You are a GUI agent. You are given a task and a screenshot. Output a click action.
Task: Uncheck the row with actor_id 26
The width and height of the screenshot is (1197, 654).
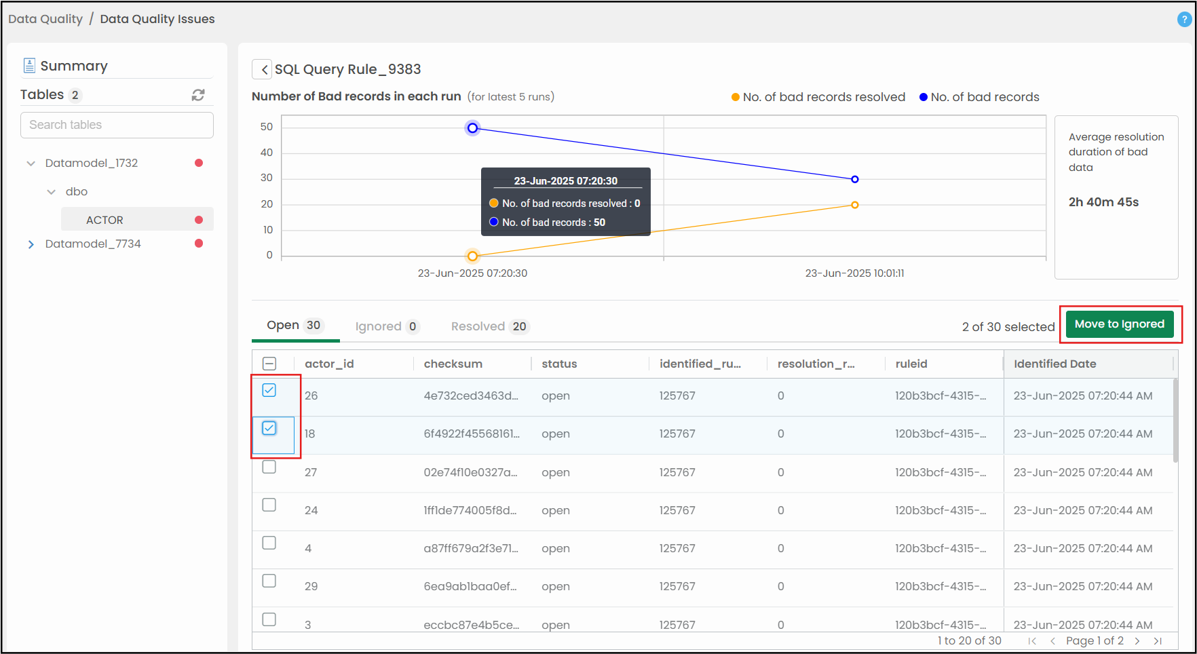point(269,390)
